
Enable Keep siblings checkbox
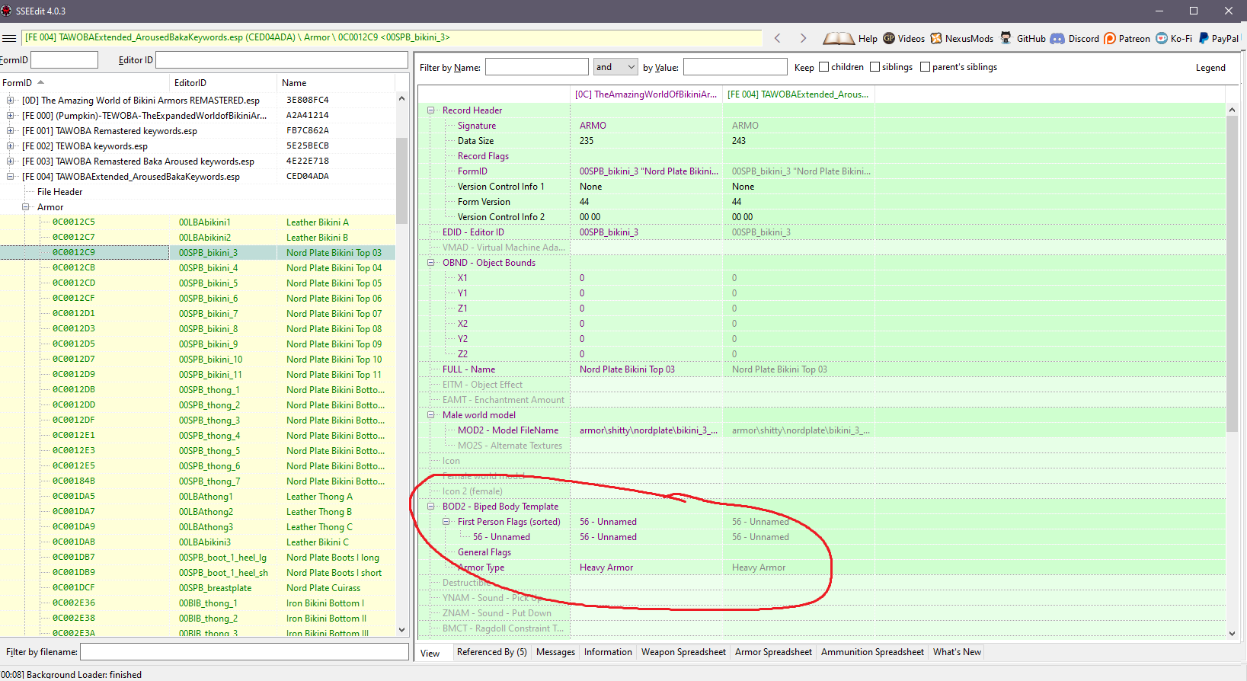point(874,67)
